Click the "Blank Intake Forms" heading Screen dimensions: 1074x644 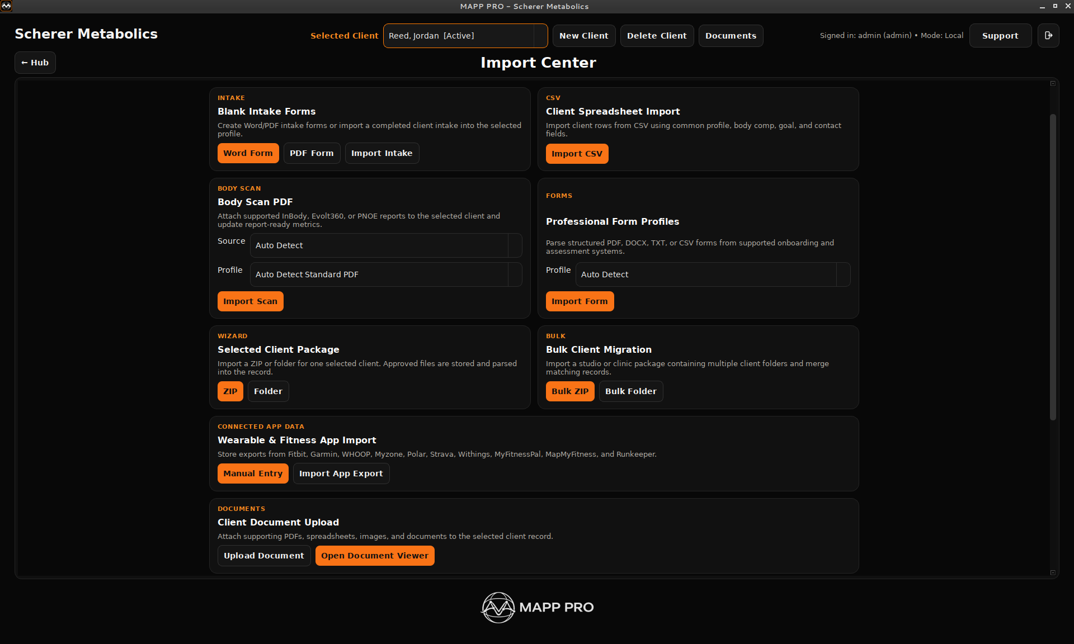(x=267, y=111)
